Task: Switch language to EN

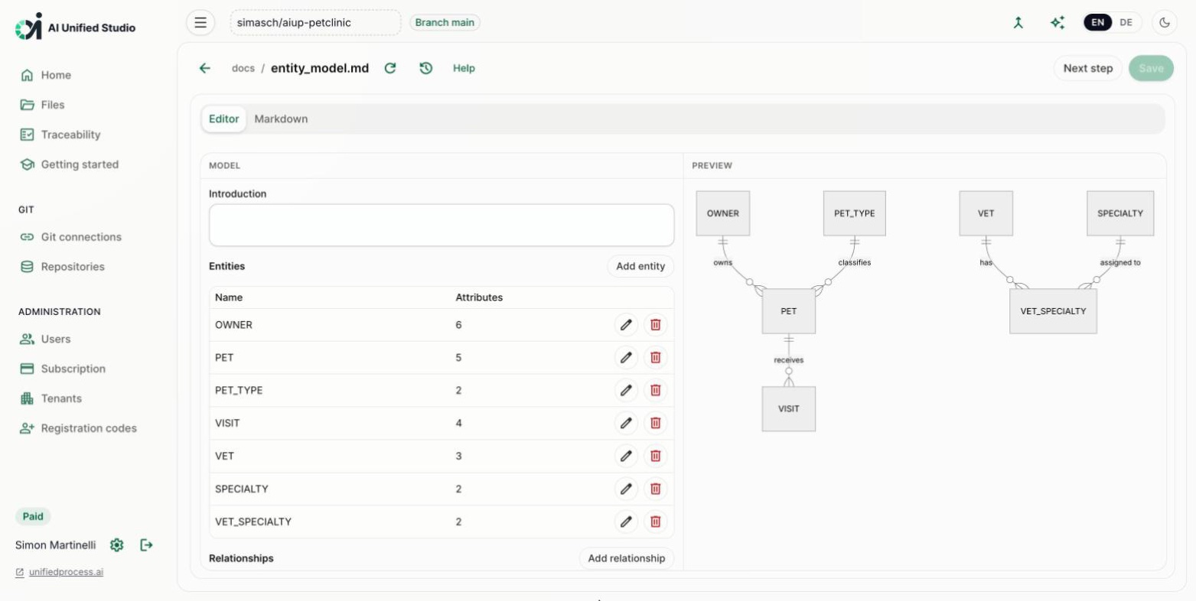Action: coord(1097,22)
